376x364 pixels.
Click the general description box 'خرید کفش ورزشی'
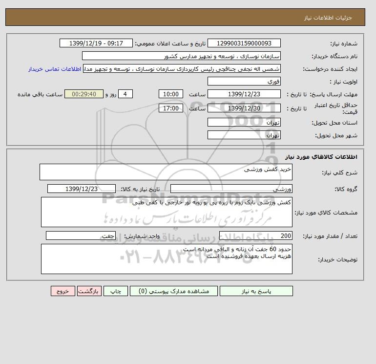coord(166,172)
